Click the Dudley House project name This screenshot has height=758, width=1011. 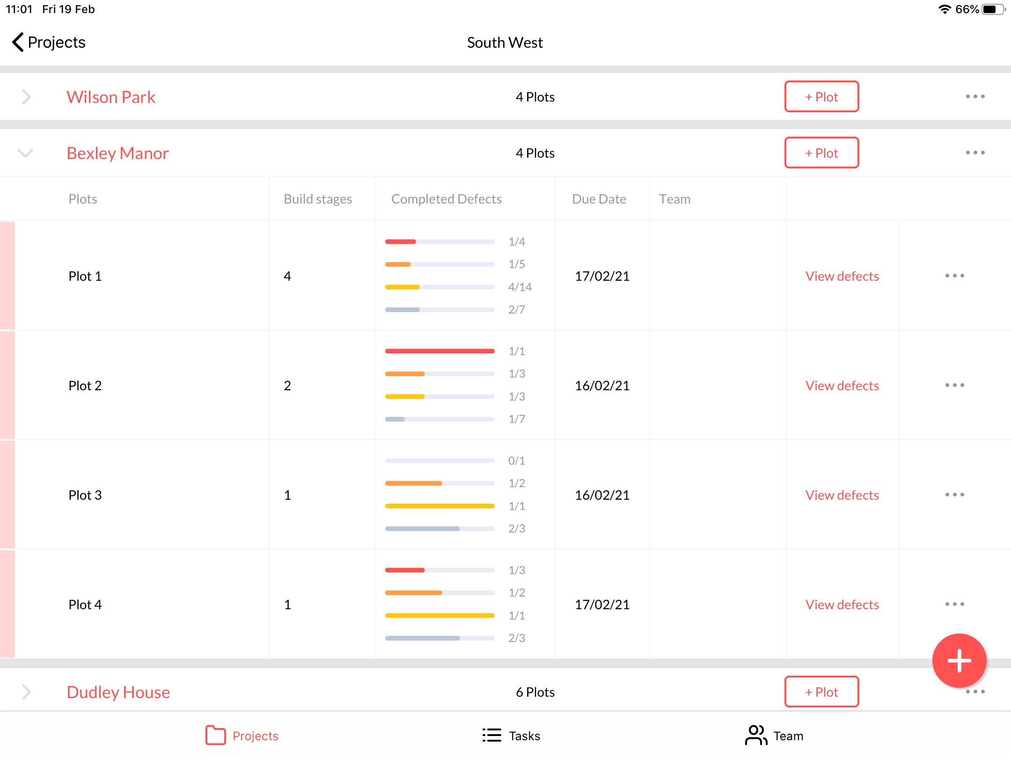click(118, 692)
